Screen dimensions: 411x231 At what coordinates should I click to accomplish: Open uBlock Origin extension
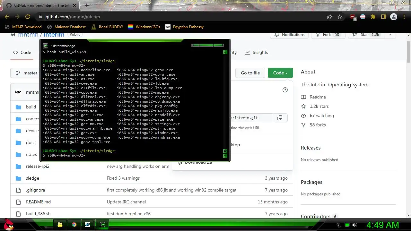coord(353,17)
